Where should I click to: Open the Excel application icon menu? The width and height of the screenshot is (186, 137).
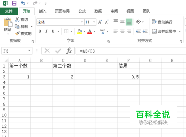[x=6, y=3]
